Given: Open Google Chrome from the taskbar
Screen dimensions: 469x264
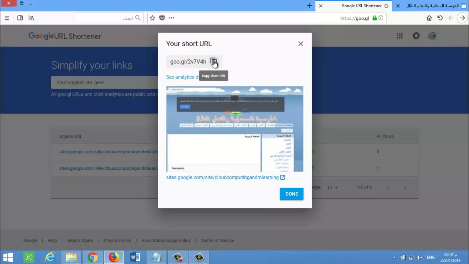Looking at the screenshot, I should click(92, 257).
